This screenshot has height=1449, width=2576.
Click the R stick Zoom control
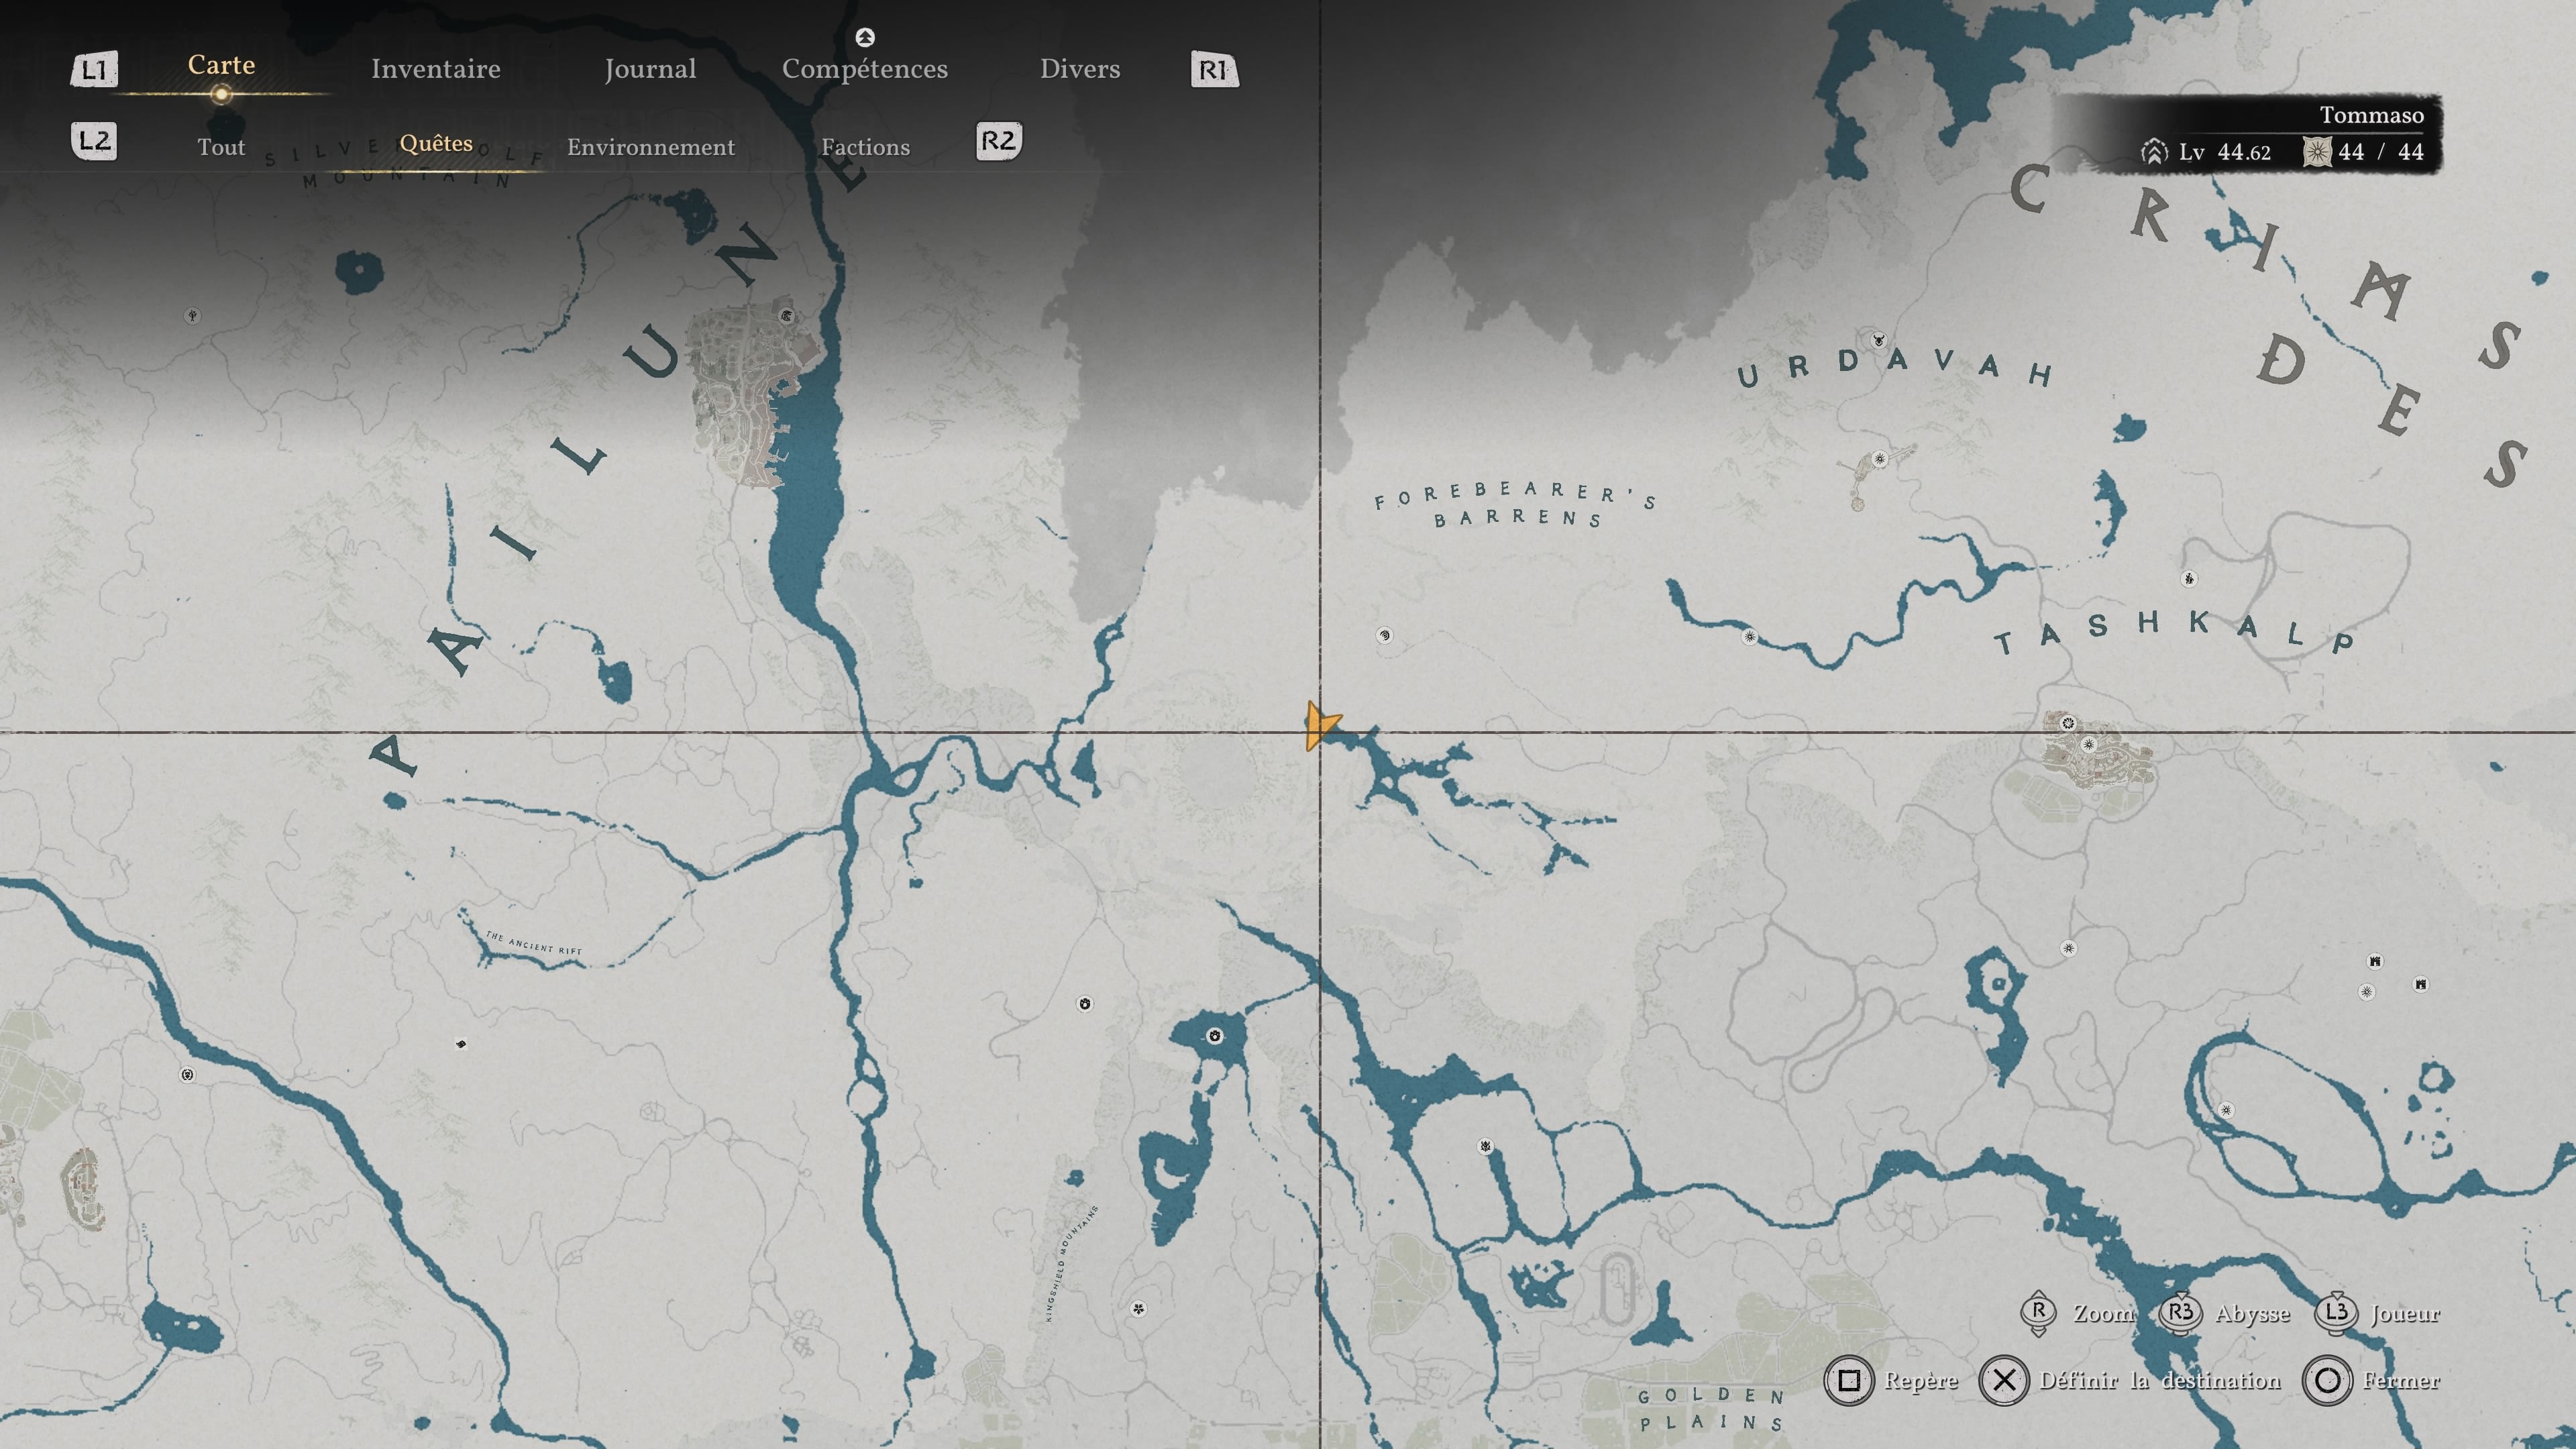click(2039, 1313)
